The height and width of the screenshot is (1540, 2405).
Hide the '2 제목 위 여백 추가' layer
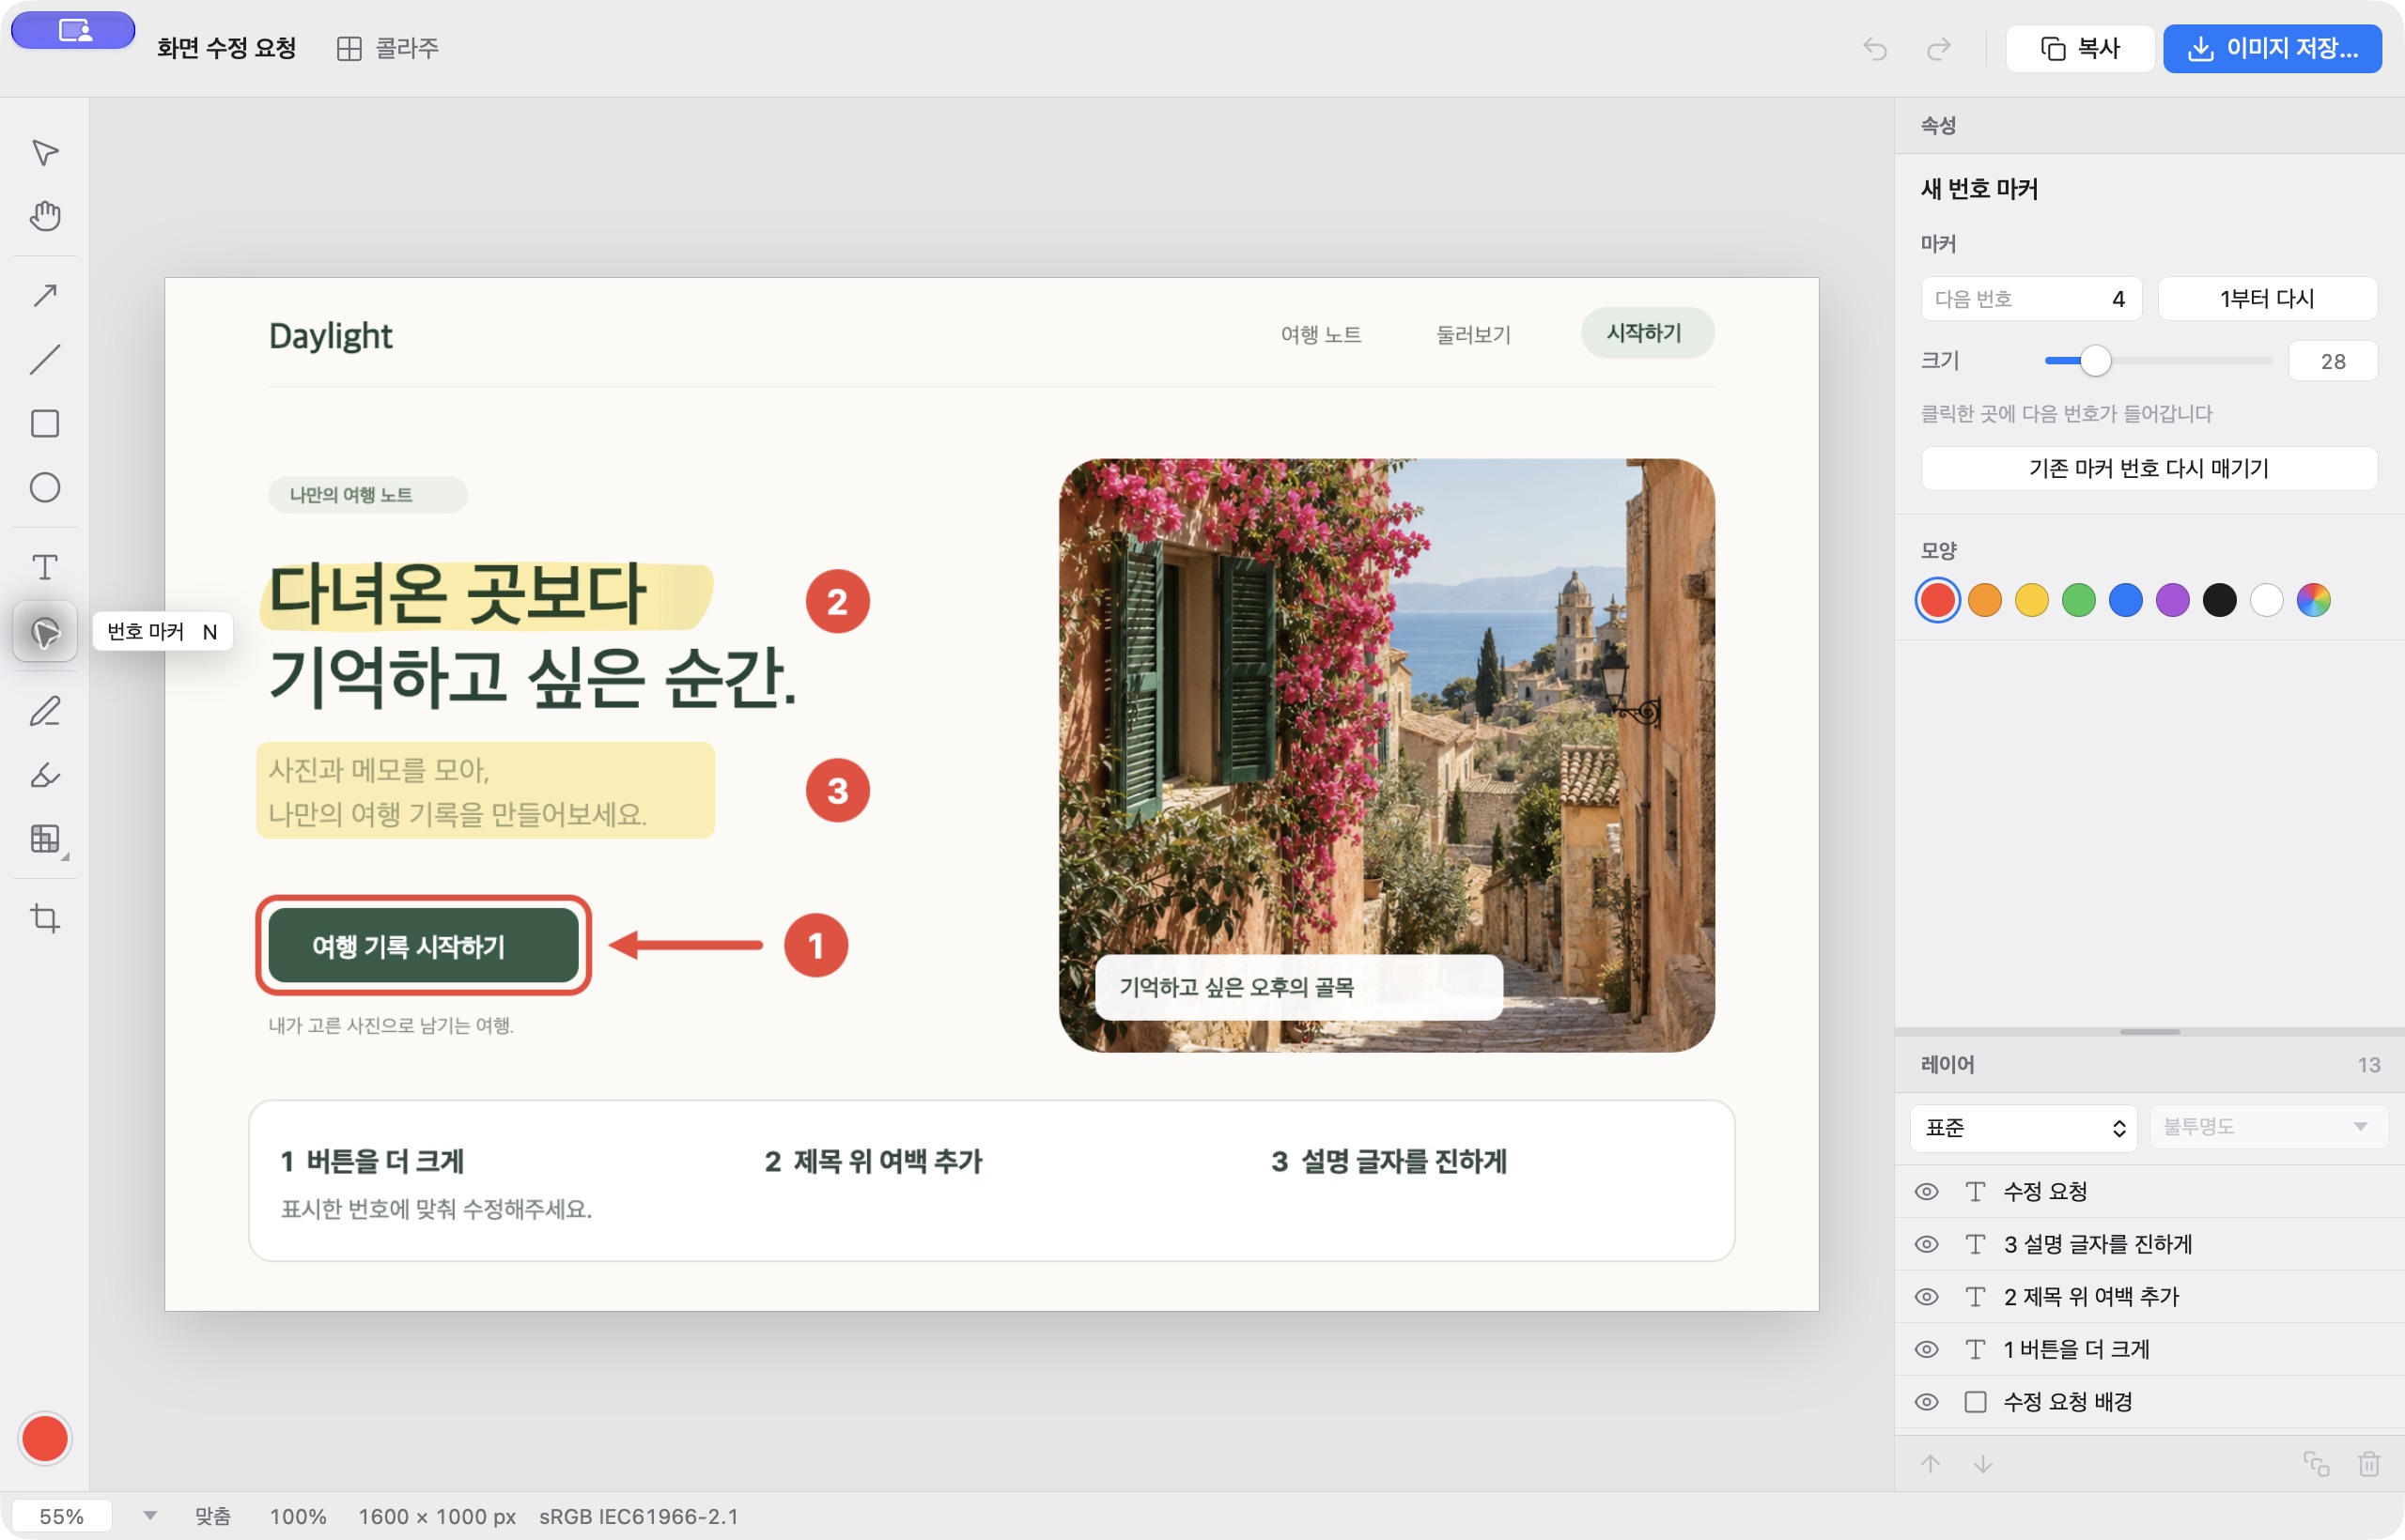pyautogui.click(x=1927, y=1296)
